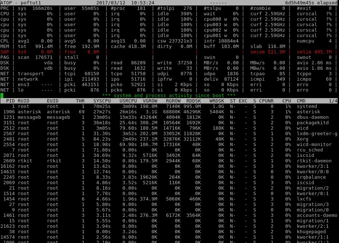This screenshot has height=243, width=339.
Task: Click the 1/4 page indicator
Action: [333, 101]
